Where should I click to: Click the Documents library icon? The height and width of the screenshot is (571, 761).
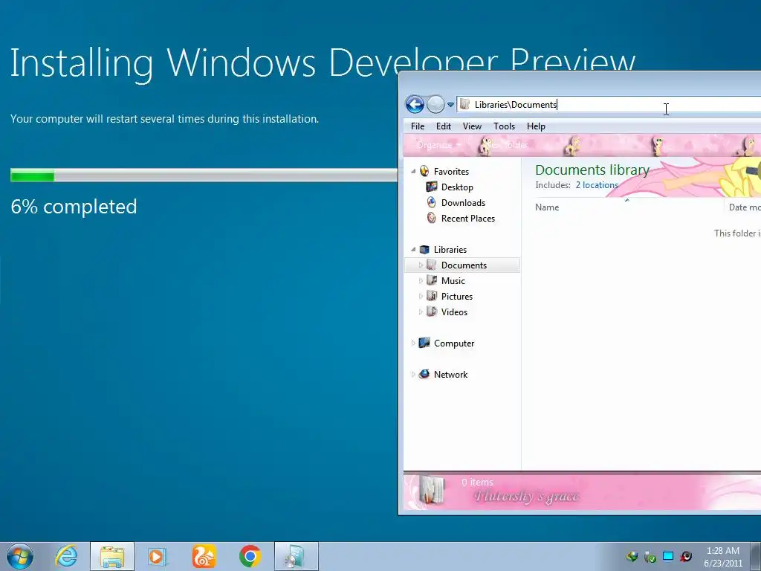tap(432, 265)
